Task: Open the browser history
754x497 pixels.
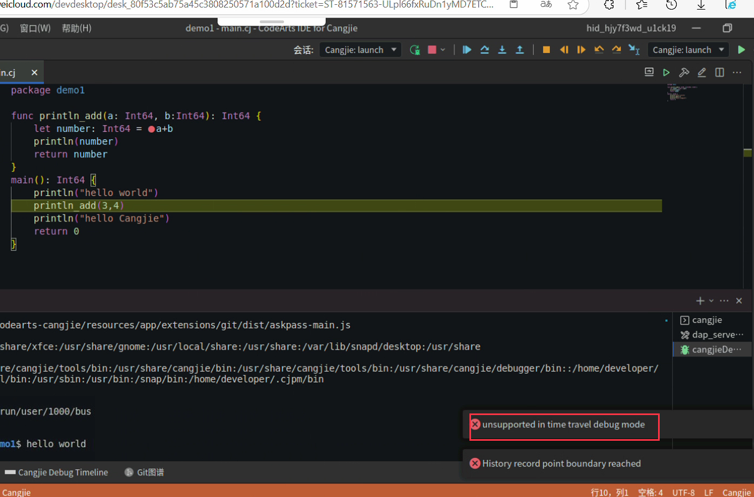Action: point(671,5)
